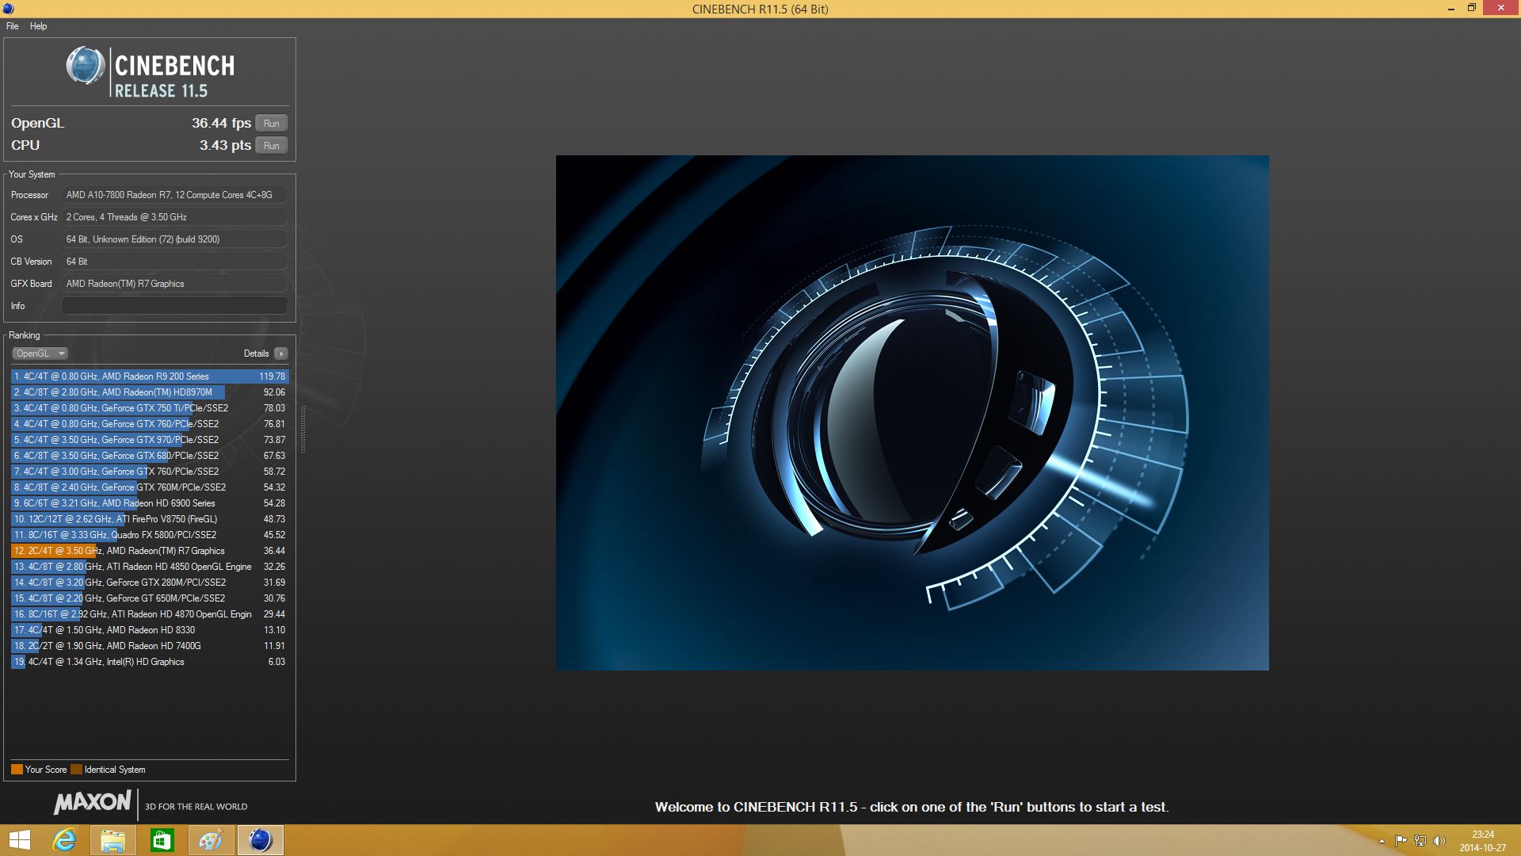The width and height of the screenshot is (1521, 856).
Task: Run the OpenGL benchmark test
Action: tap(271, 124)
